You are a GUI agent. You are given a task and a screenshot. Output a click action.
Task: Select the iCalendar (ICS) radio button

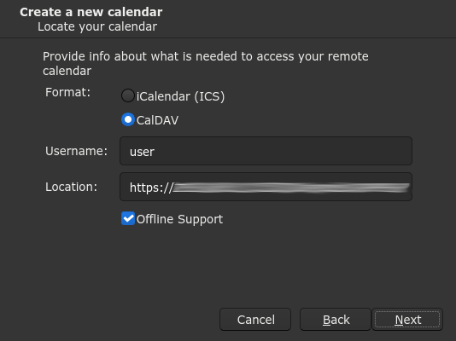click(x=128, y=95)
